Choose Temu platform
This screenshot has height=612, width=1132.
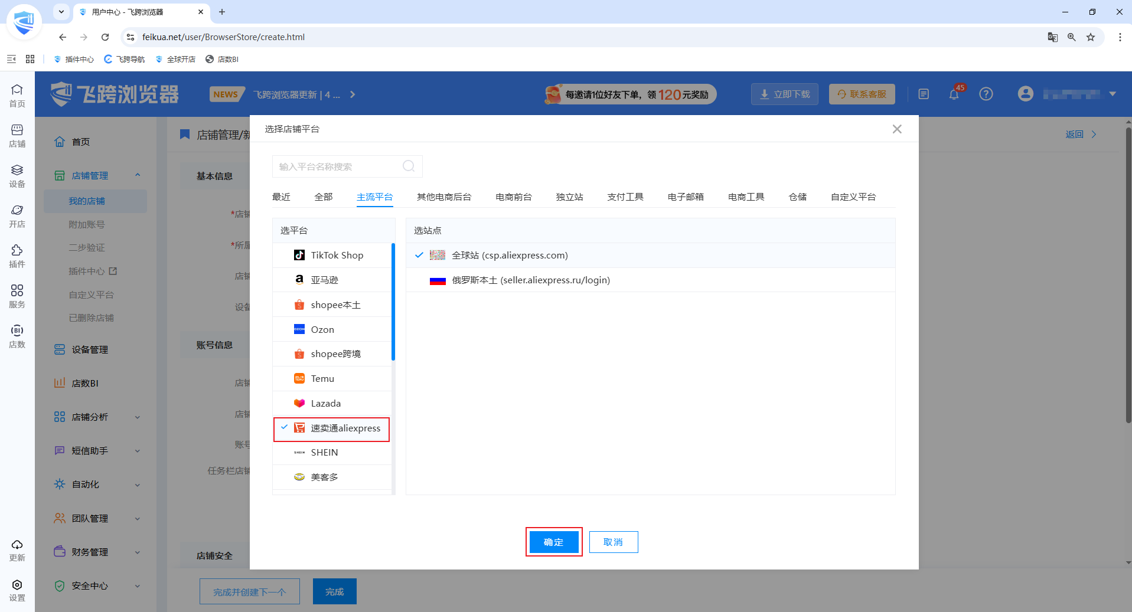(332, 378)
